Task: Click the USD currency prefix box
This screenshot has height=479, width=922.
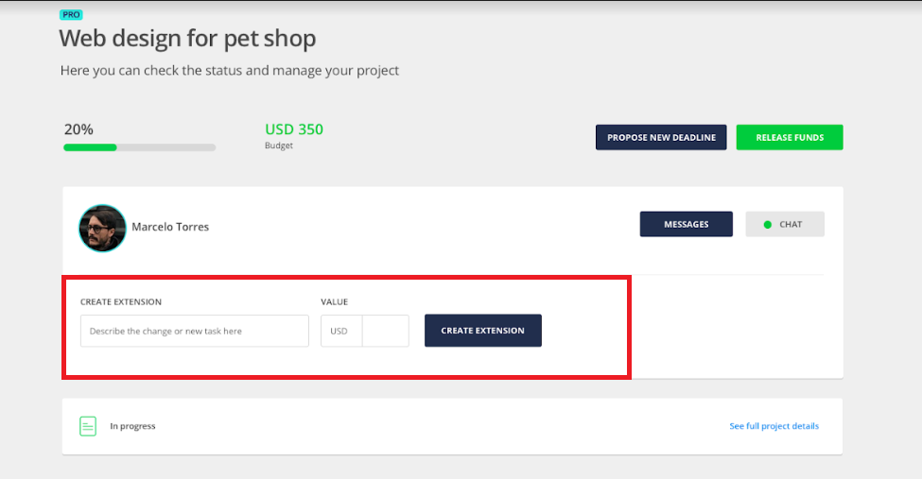Action: click(340, 332)
